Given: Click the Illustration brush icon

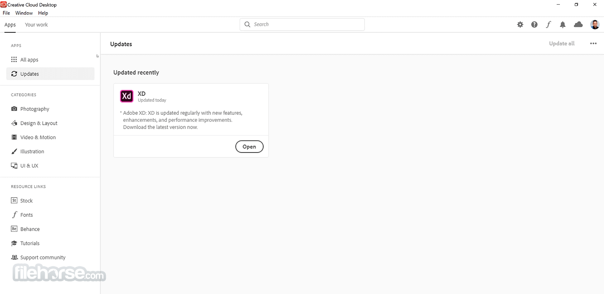Looking at the screenshot, I should [x=14, y=152].
